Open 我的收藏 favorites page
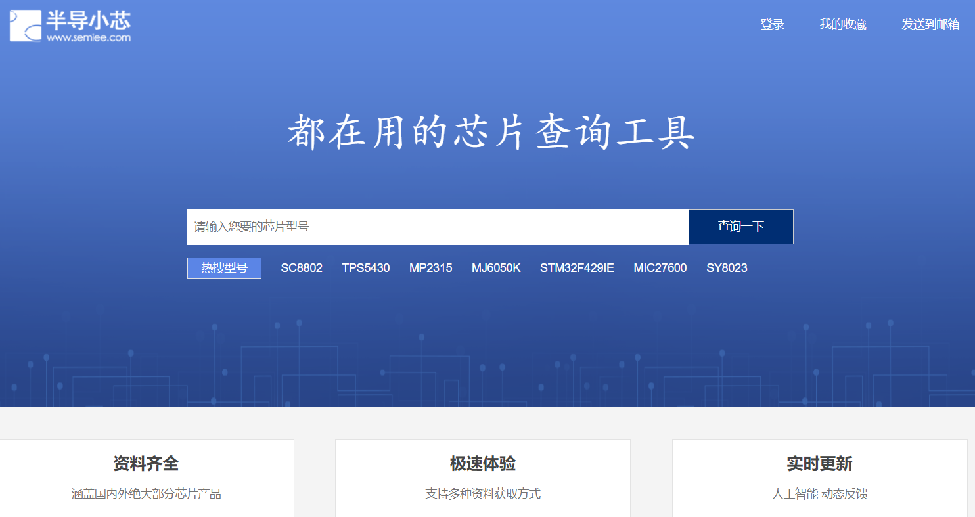The height and width of the screenshot is (517, 975). (x=843, y=25)
